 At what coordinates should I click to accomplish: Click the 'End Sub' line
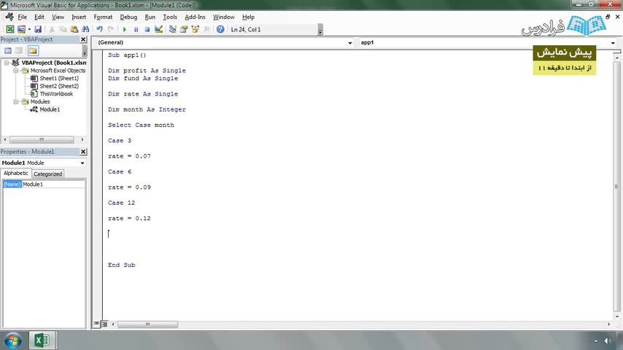point(122,265)
